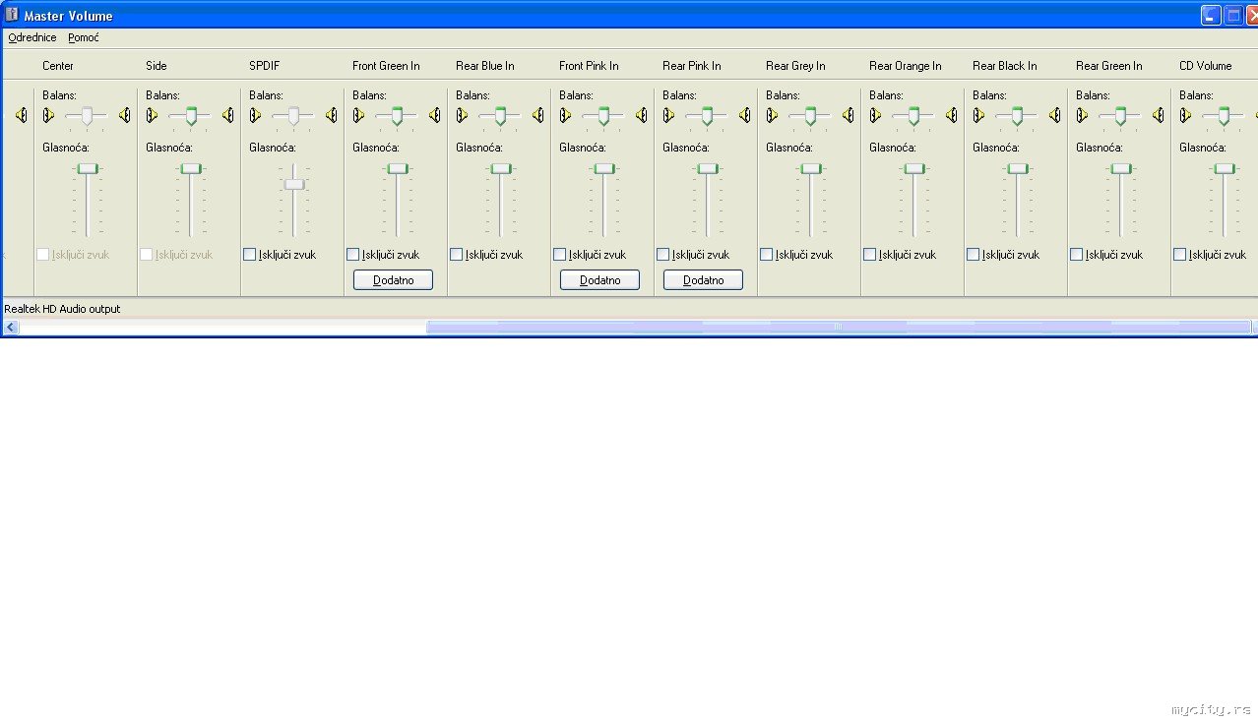
Task: Mute Front Green In channel
Action: tap(353, 254)
